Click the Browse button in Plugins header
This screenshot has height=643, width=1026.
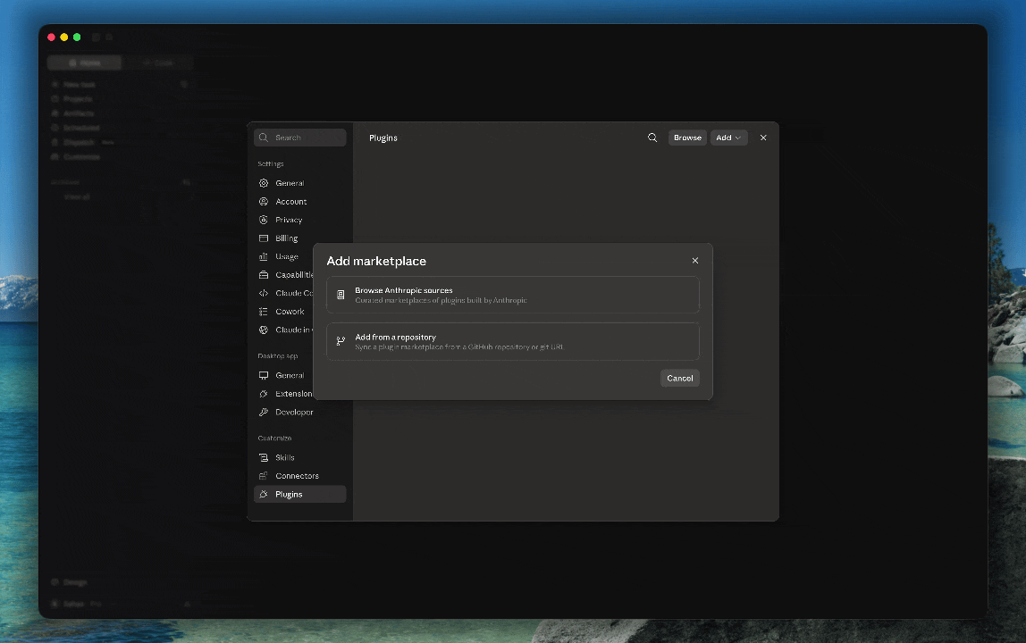(687, 138)
